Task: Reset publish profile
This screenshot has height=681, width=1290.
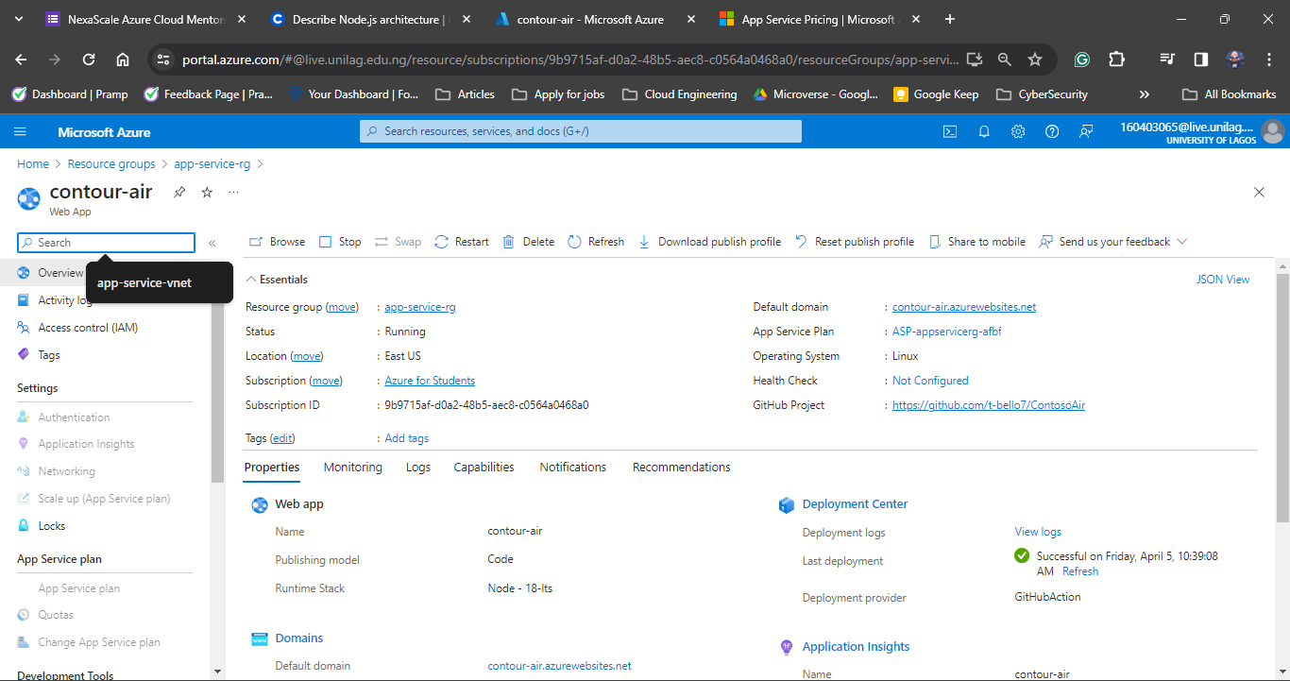Action: click(x=855, y=242)
